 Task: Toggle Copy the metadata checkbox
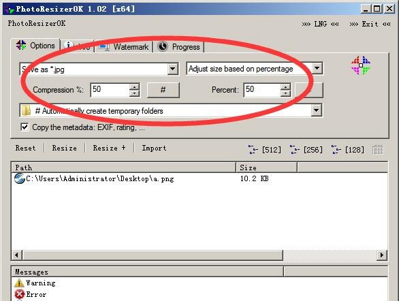(x=25, y=127)
